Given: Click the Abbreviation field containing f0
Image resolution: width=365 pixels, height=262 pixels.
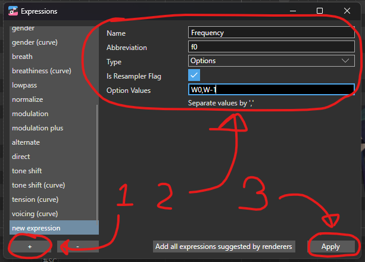Looking at the screenshot, I should (271, 46).
